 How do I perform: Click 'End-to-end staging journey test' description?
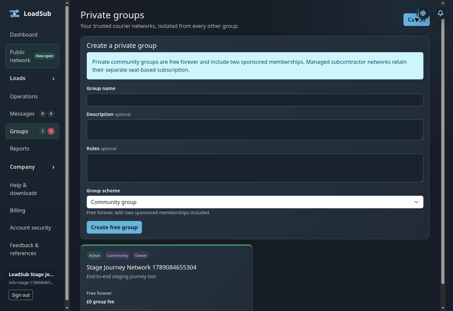(x=121, y=276)
